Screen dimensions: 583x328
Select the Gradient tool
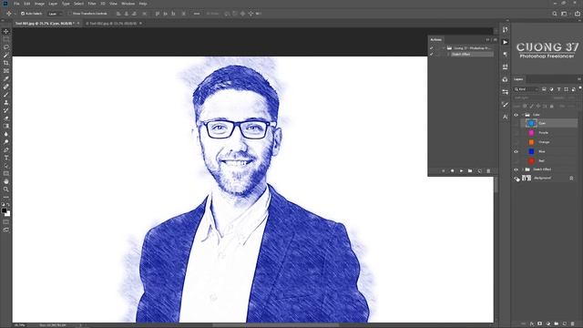pos(6,126)
